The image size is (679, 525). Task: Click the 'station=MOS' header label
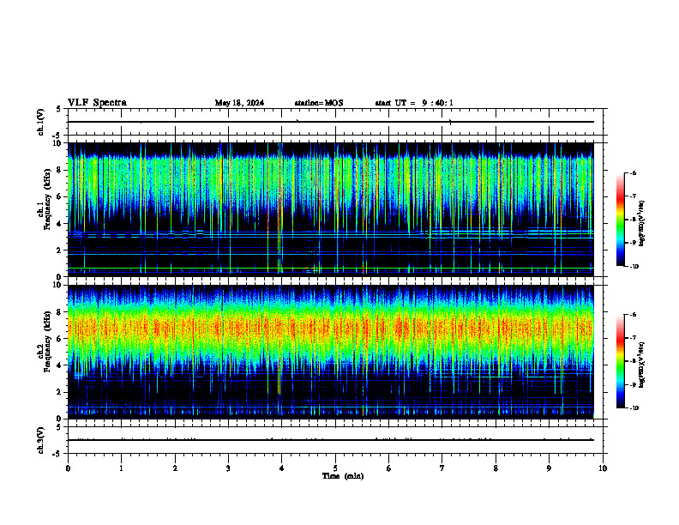[319, 103]
